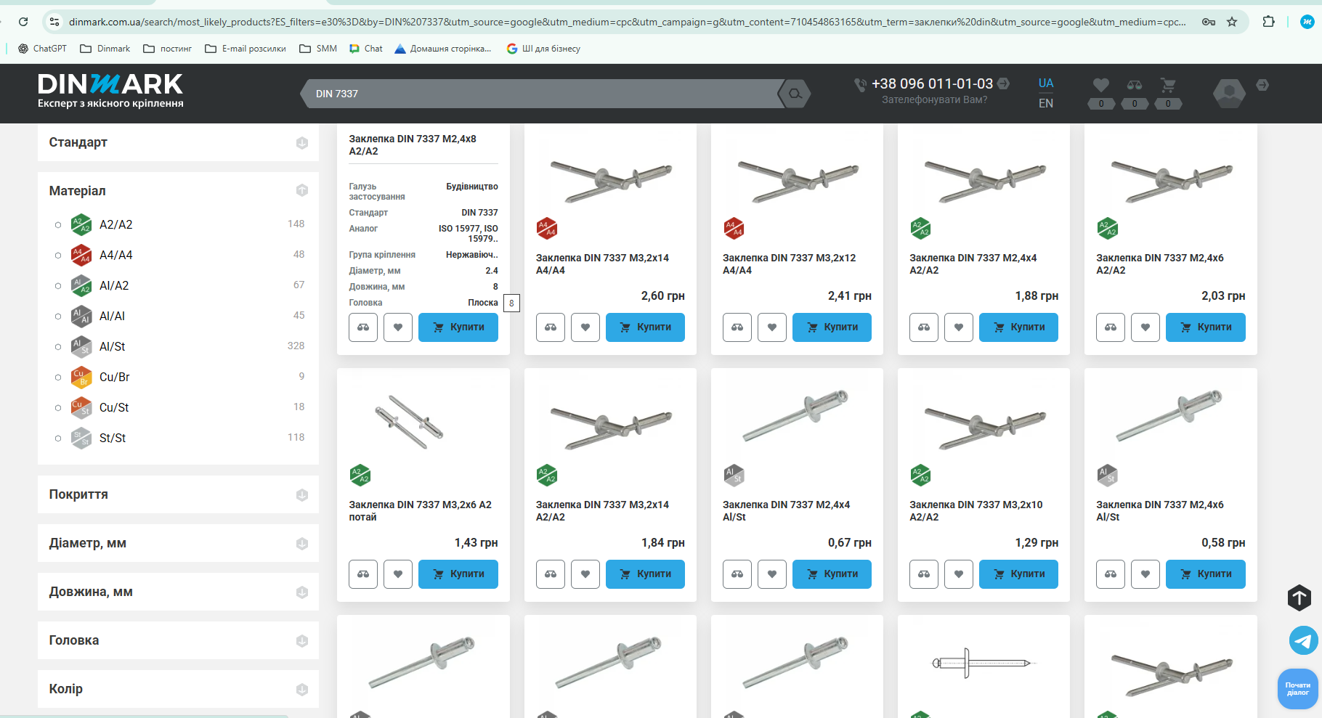Open the Telegram chat icon
The image size is (1322, 718).
coord(1303,640)
